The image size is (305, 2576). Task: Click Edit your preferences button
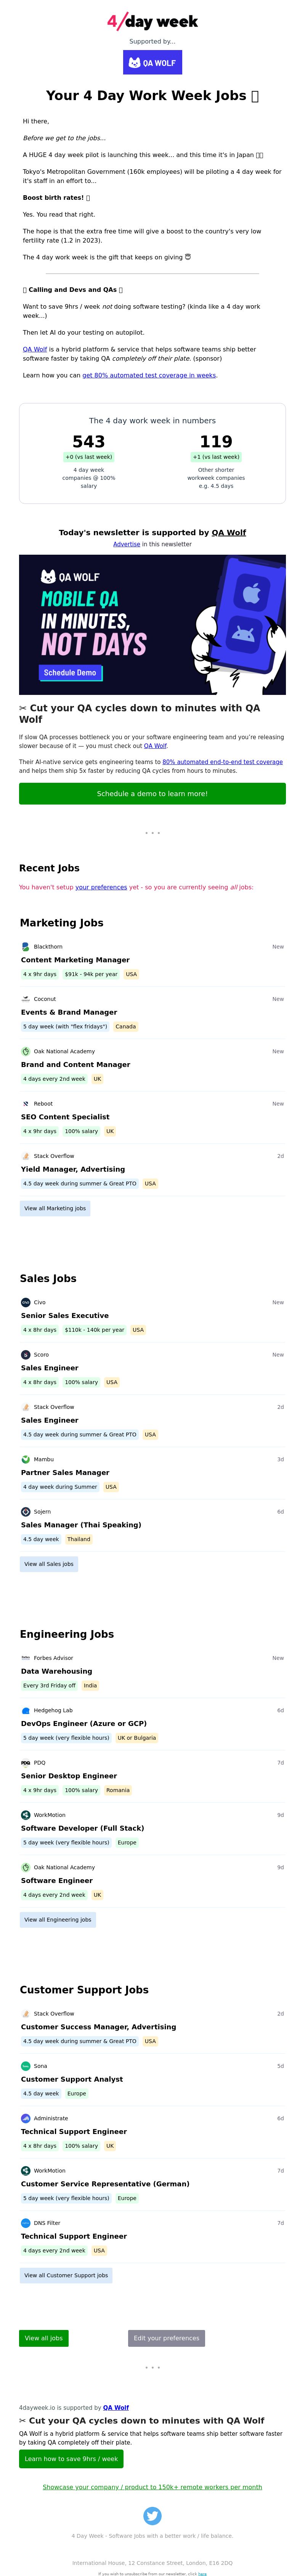(x=167, y=2338)
